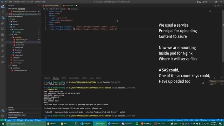Open the Run and Debug view

point(3,23)
